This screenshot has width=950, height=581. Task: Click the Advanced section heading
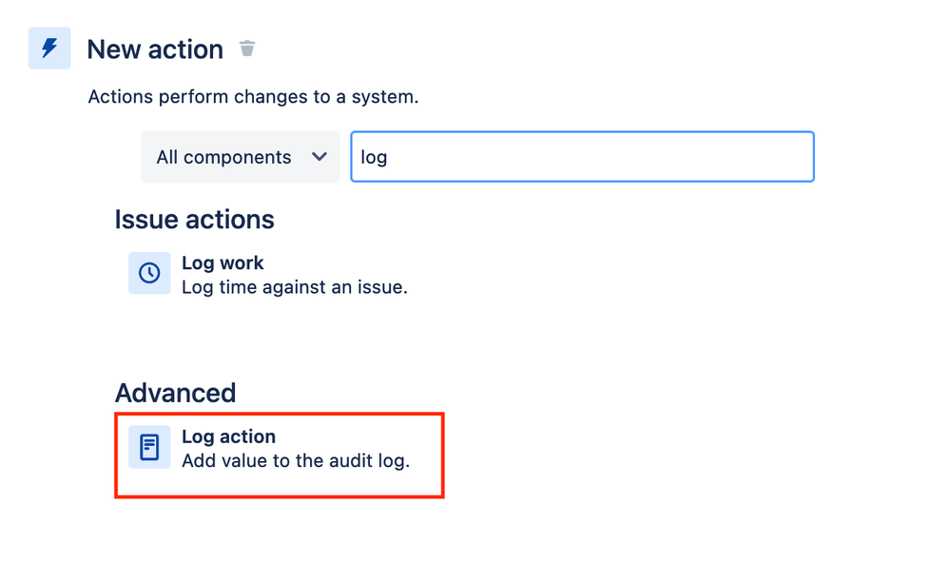[x=175, y=393]
